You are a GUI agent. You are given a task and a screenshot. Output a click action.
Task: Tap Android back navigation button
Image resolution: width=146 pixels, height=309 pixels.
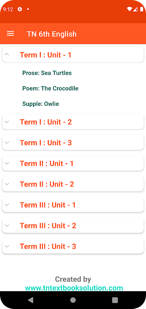[x=30, y=300]
